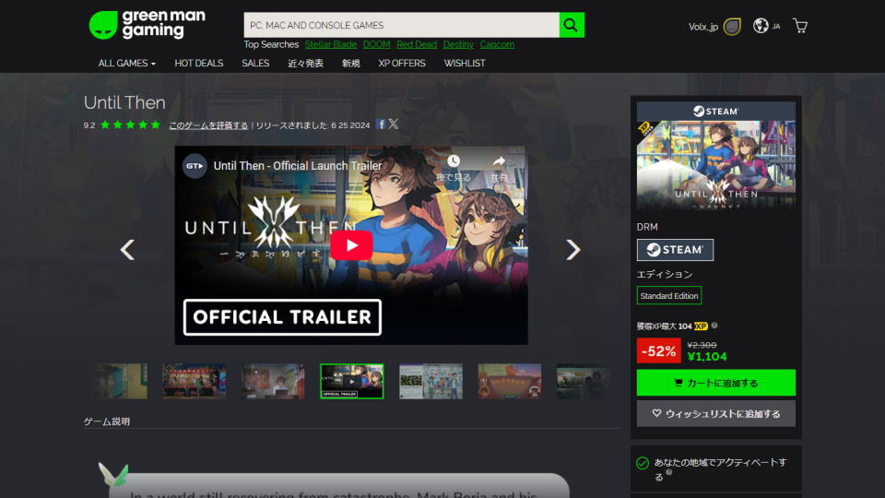Select the fifth media thumbnail

(x=431, y=381)
